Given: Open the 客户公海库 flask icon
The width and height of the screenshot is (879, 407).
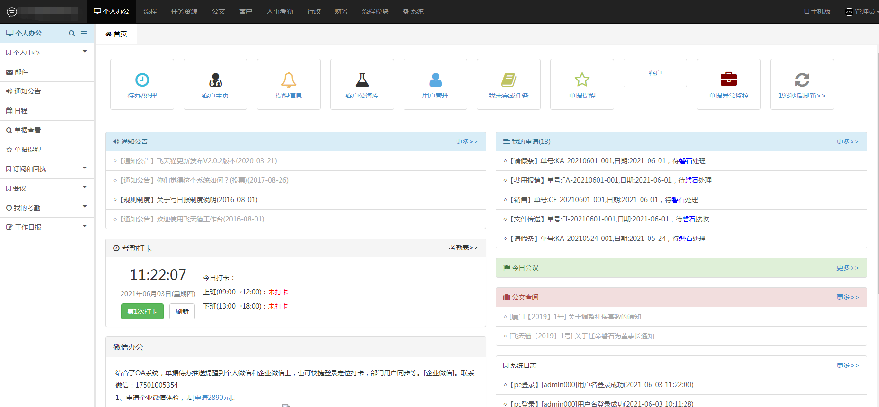Looking at the screenshot, I should [x=362, y=80].
